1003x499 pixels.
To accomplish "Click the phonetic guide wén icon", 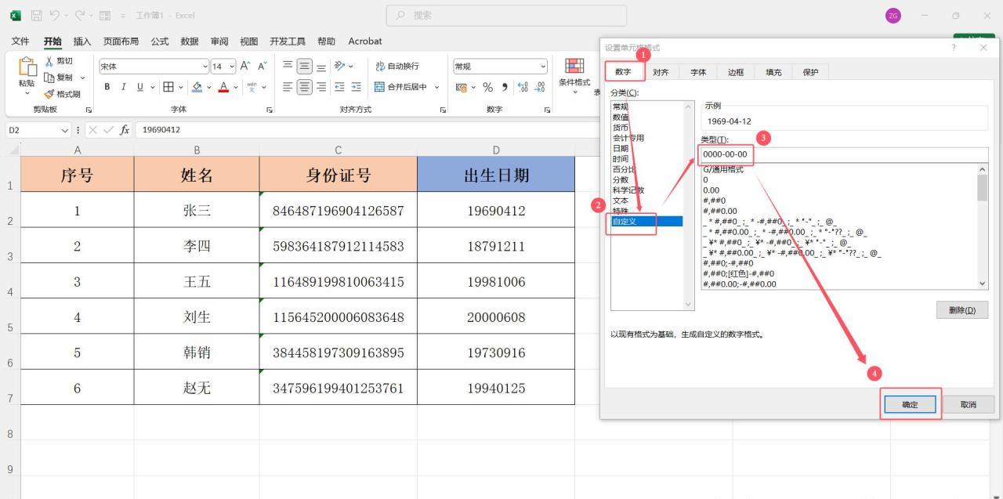I will [252, 87].
